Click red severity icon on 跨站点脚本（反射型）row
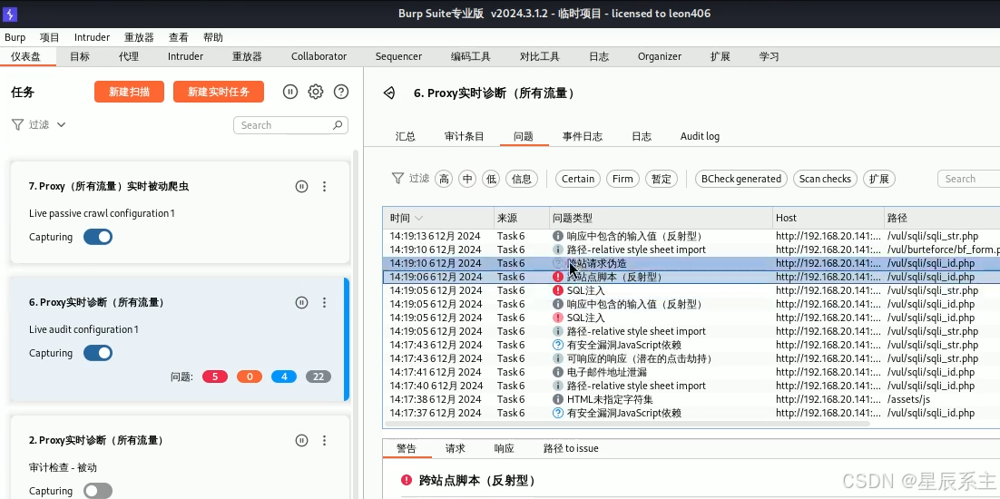The image size is (1000, 499). 558,277
